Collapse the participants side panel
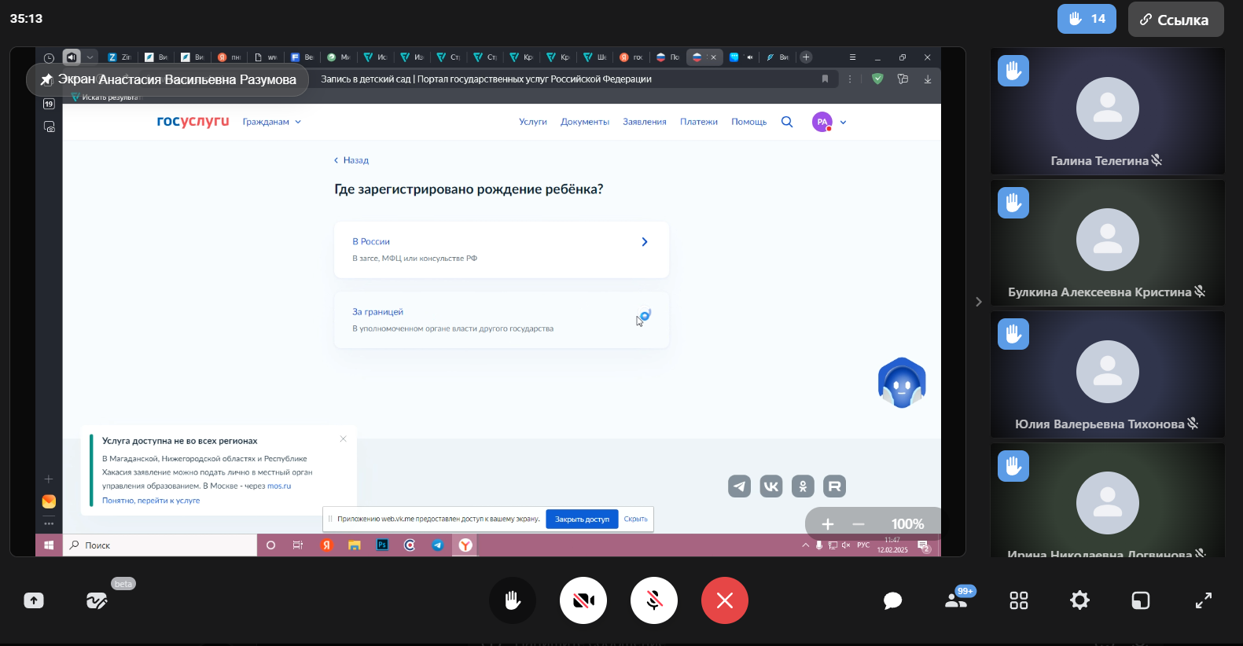The image size is (1243, 646). click(978, 302)
